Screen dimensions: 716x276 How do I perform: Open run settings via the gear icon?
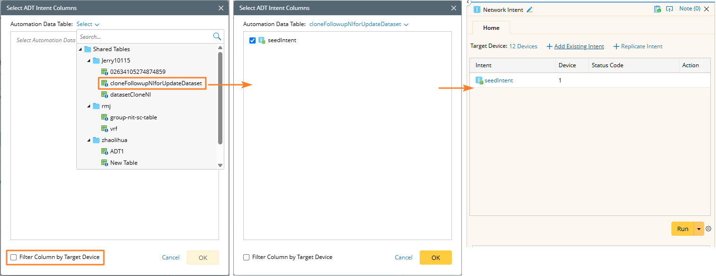tap(708, 229)
